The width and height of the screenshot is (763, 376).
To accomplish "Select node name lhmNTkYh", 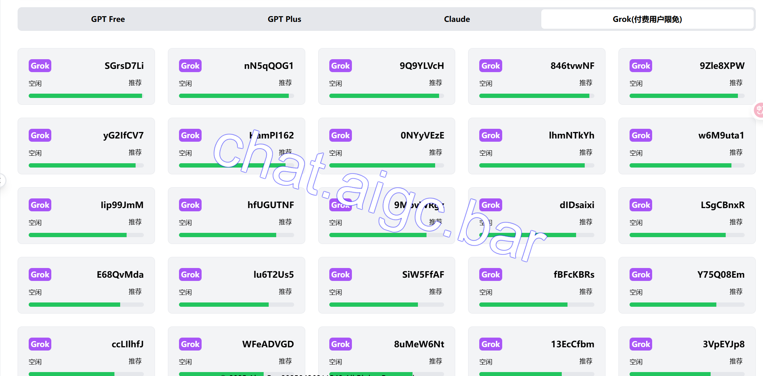I will [x=571, y=135].
